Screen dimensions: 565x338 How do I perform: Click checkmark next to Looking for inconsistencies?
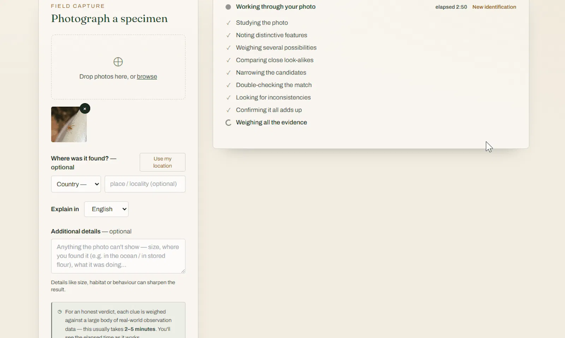click(228, 97)
